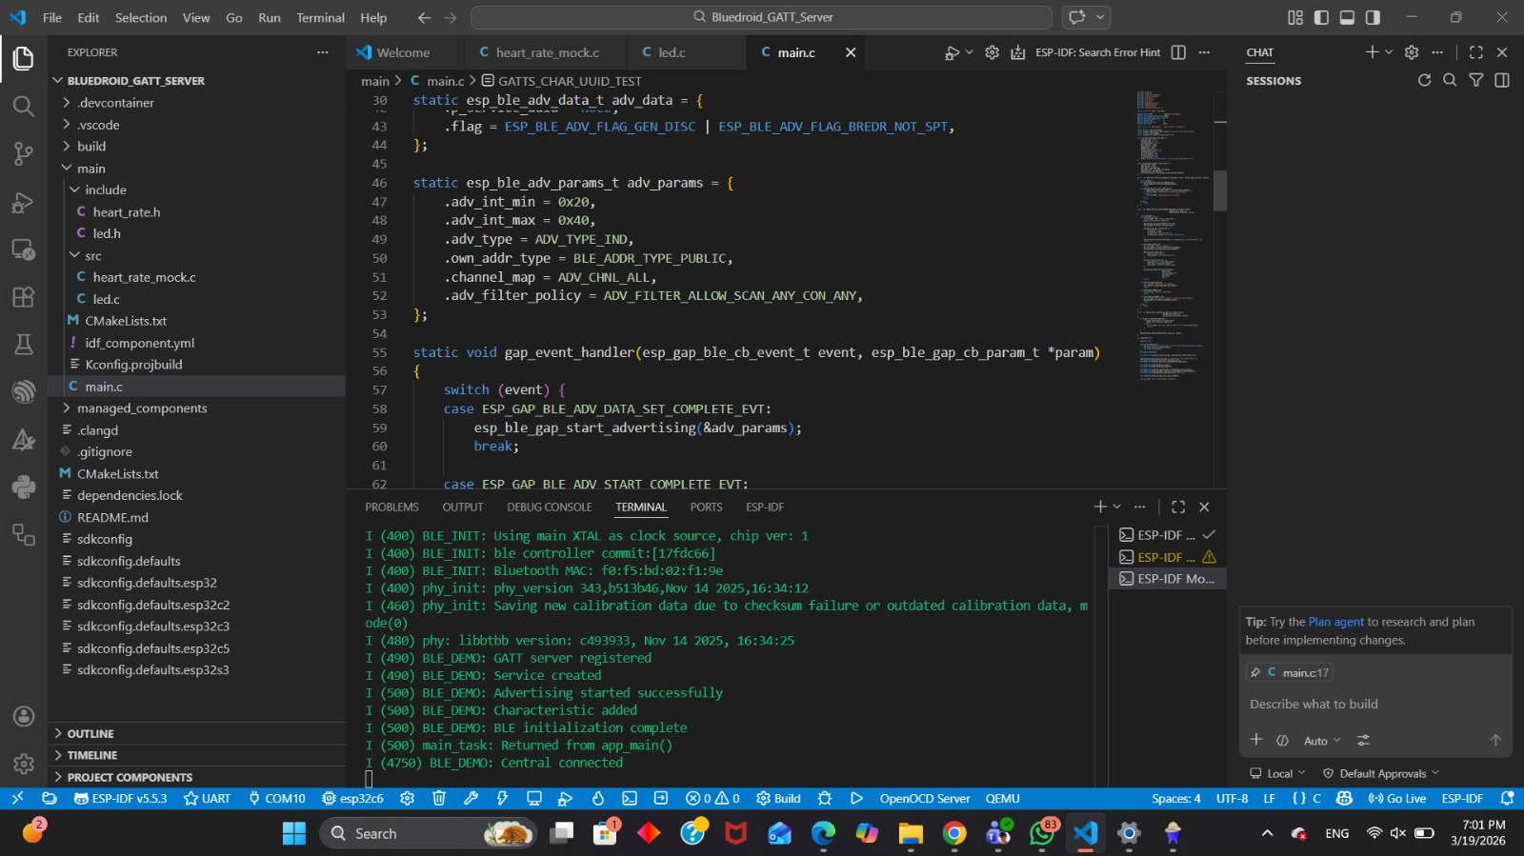Open the Source Control view in activity bar
Screen dimensions: 1524x856
point(23,153)
